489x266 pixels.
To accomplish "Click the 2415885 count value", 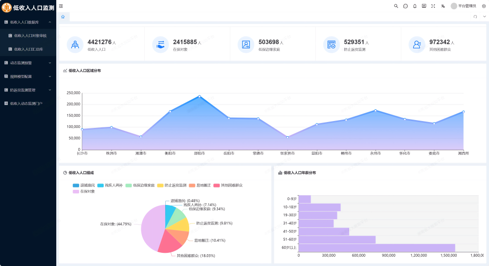I will point(185,42).
